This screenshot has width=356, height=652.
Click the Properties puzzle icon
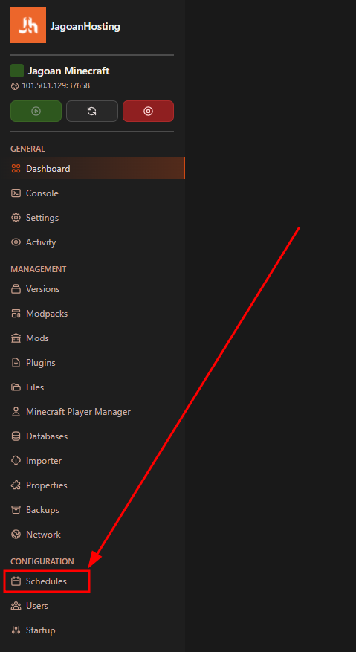tap(16, 485)
